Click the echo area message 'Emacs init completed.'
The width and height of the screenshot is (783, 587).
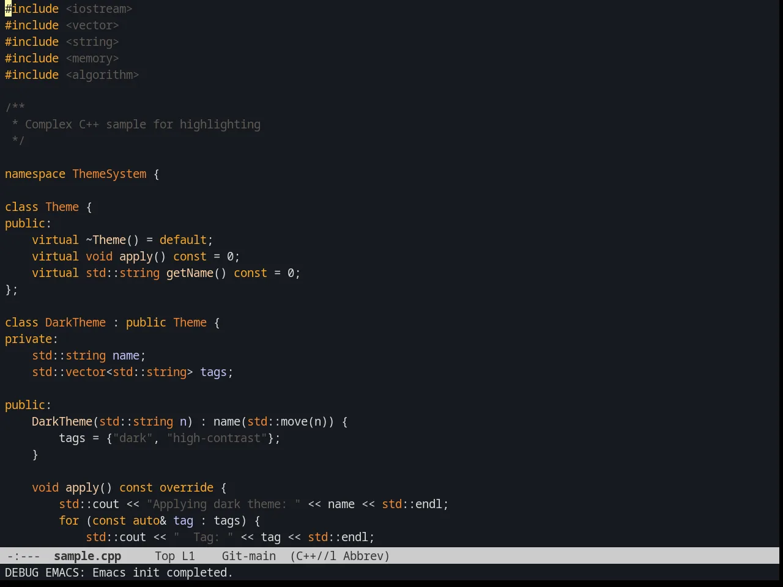coord(163,572)
